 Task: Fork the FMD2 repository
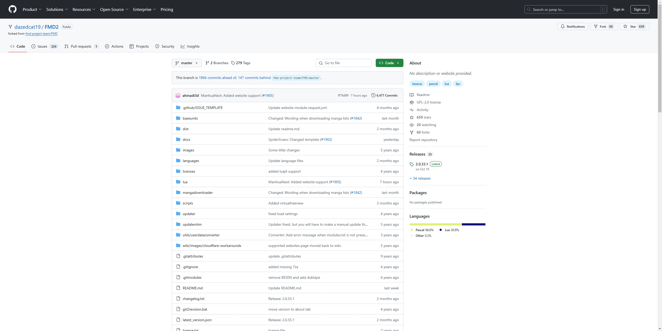point(604,26)
